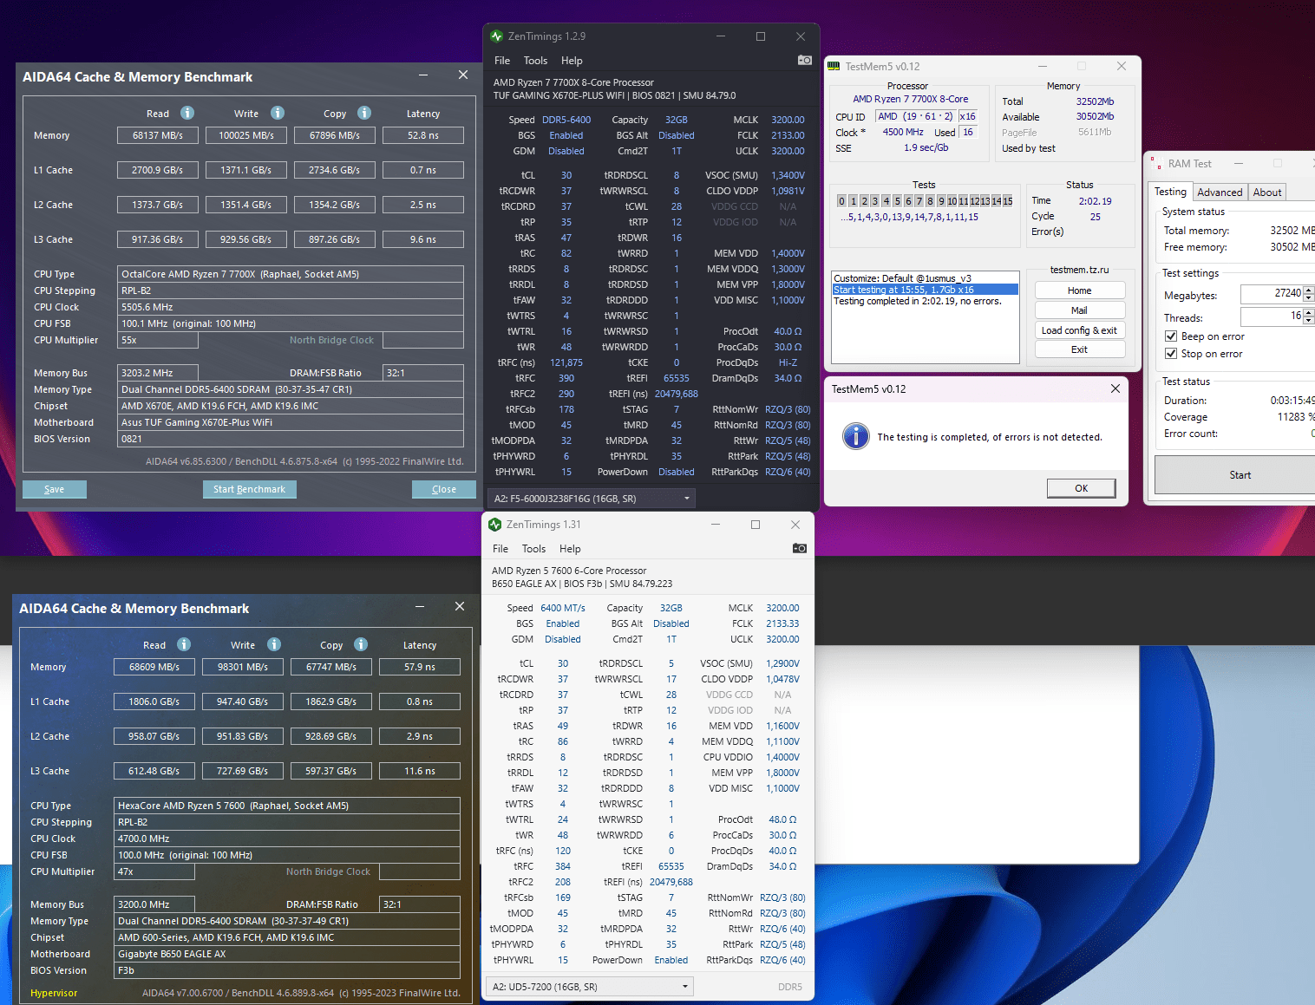
Task: Click the Write info icon in the bottom AIDA64 window
Action: click(274, 644)
